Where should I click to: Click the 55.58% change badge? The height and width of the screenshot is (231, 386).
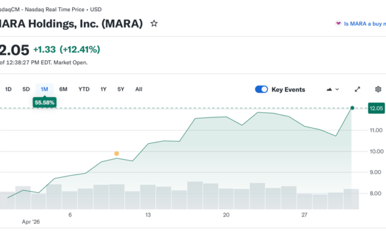(44, 103)
